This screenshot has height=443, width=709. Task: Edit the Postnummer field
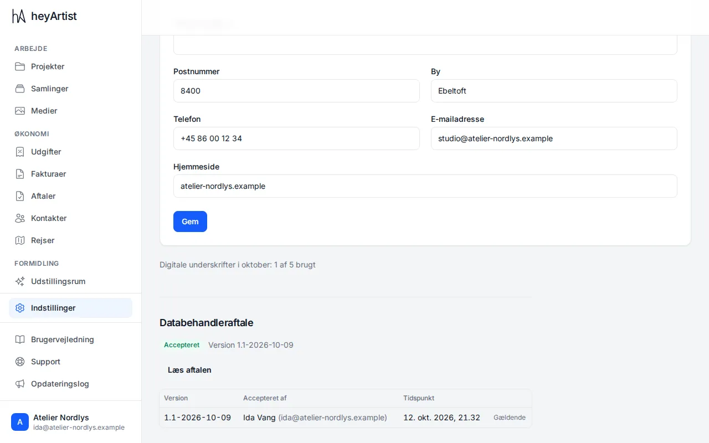click(x=296, y=91)
